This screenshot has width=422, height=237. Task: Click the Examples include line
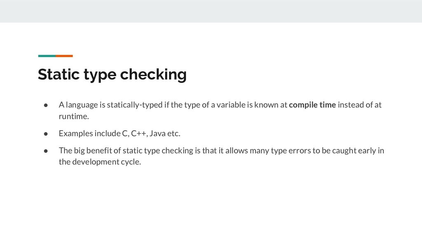tap(120, 133)
